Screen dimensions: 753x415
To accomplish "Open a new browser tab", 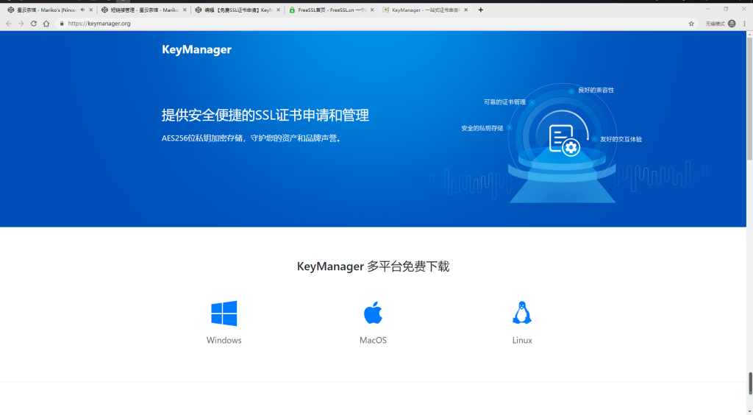I will click(481, 10).
